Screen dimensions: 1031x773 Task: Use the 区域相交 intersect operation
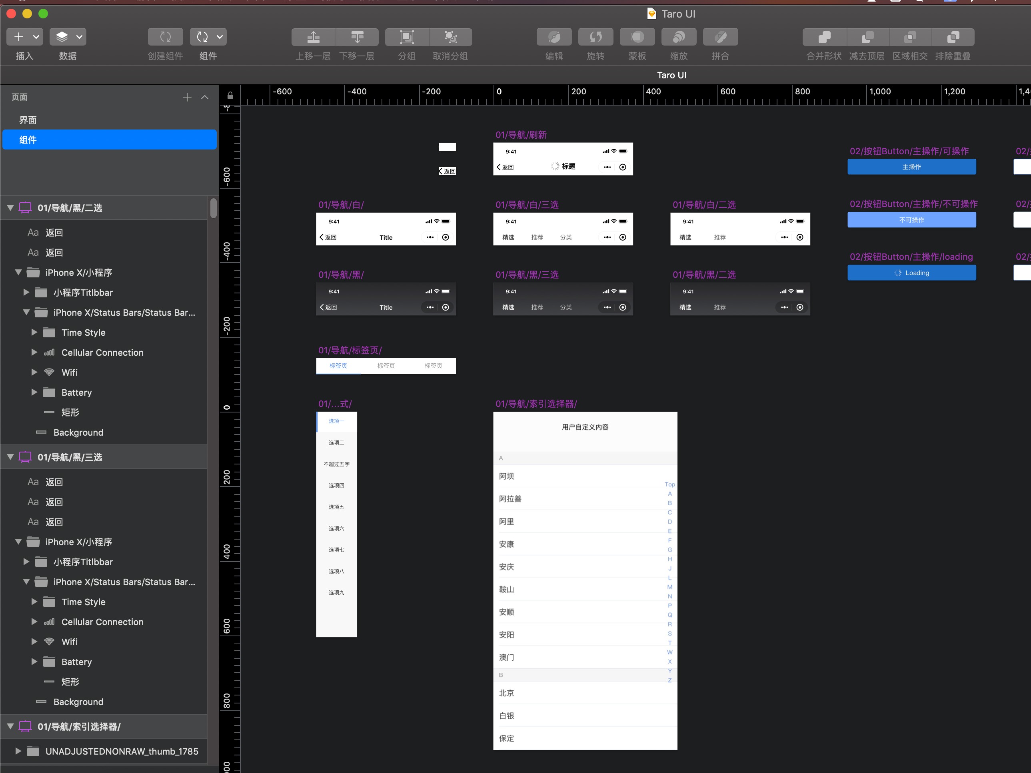(910, 37)
